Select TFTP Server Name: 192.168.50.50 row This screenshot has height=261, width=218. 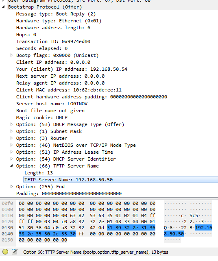pos(121,180)
